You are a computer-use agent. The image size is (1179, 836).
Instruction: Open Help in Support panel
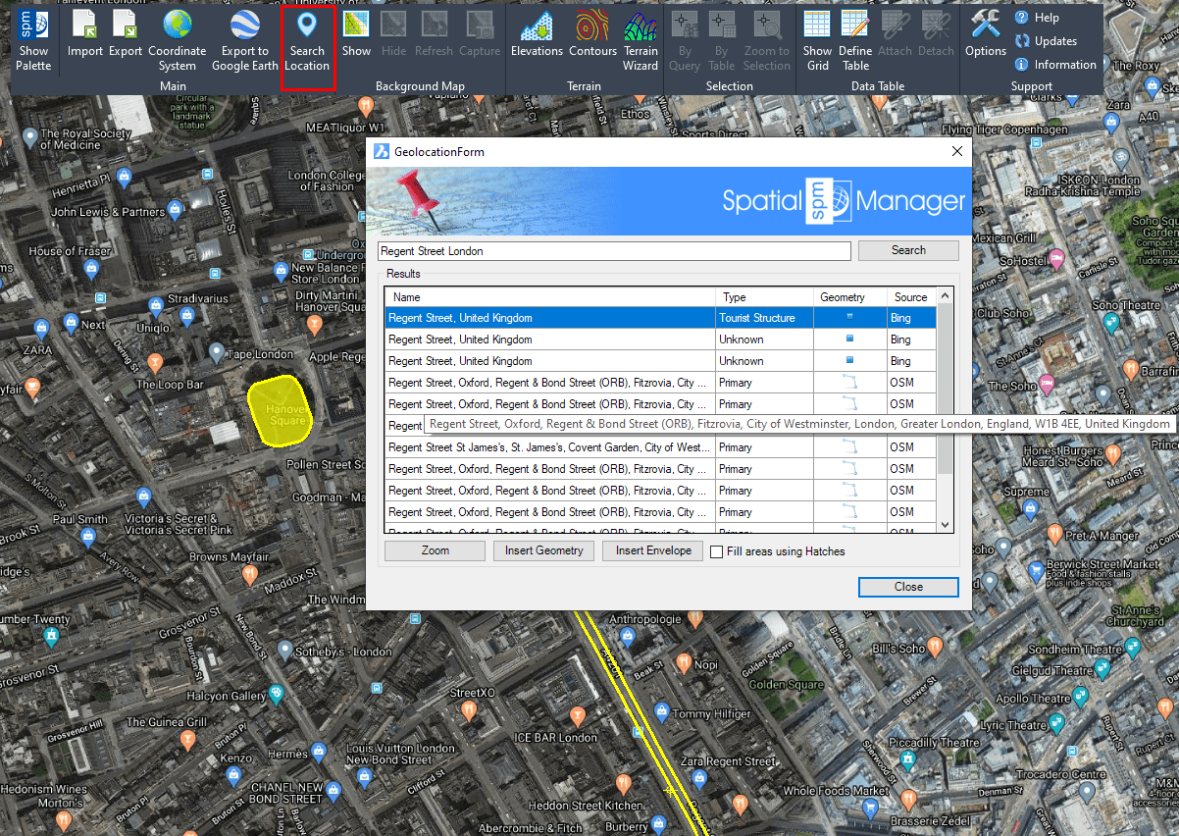point(1037,18)
